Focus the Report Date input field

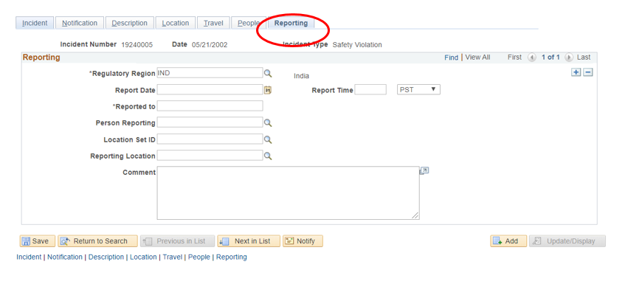210,89
